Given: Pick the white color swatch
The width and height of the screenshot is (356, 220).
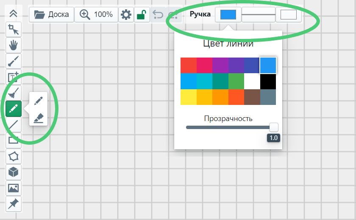Looking at the screenshot, I should pos(252,81).
